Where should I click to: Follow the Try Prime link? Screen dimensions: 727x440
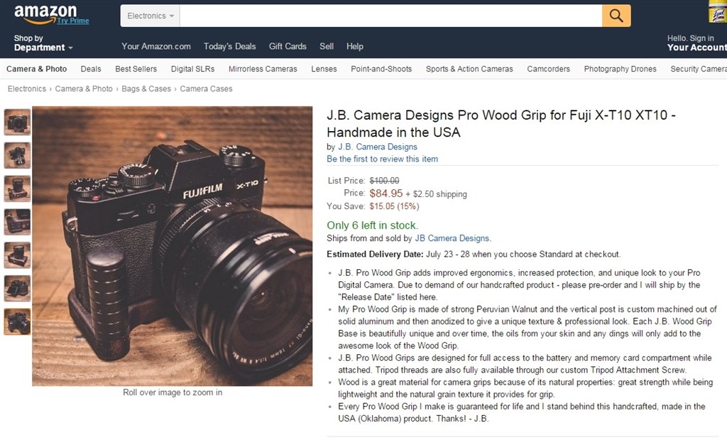pos(73,21)
